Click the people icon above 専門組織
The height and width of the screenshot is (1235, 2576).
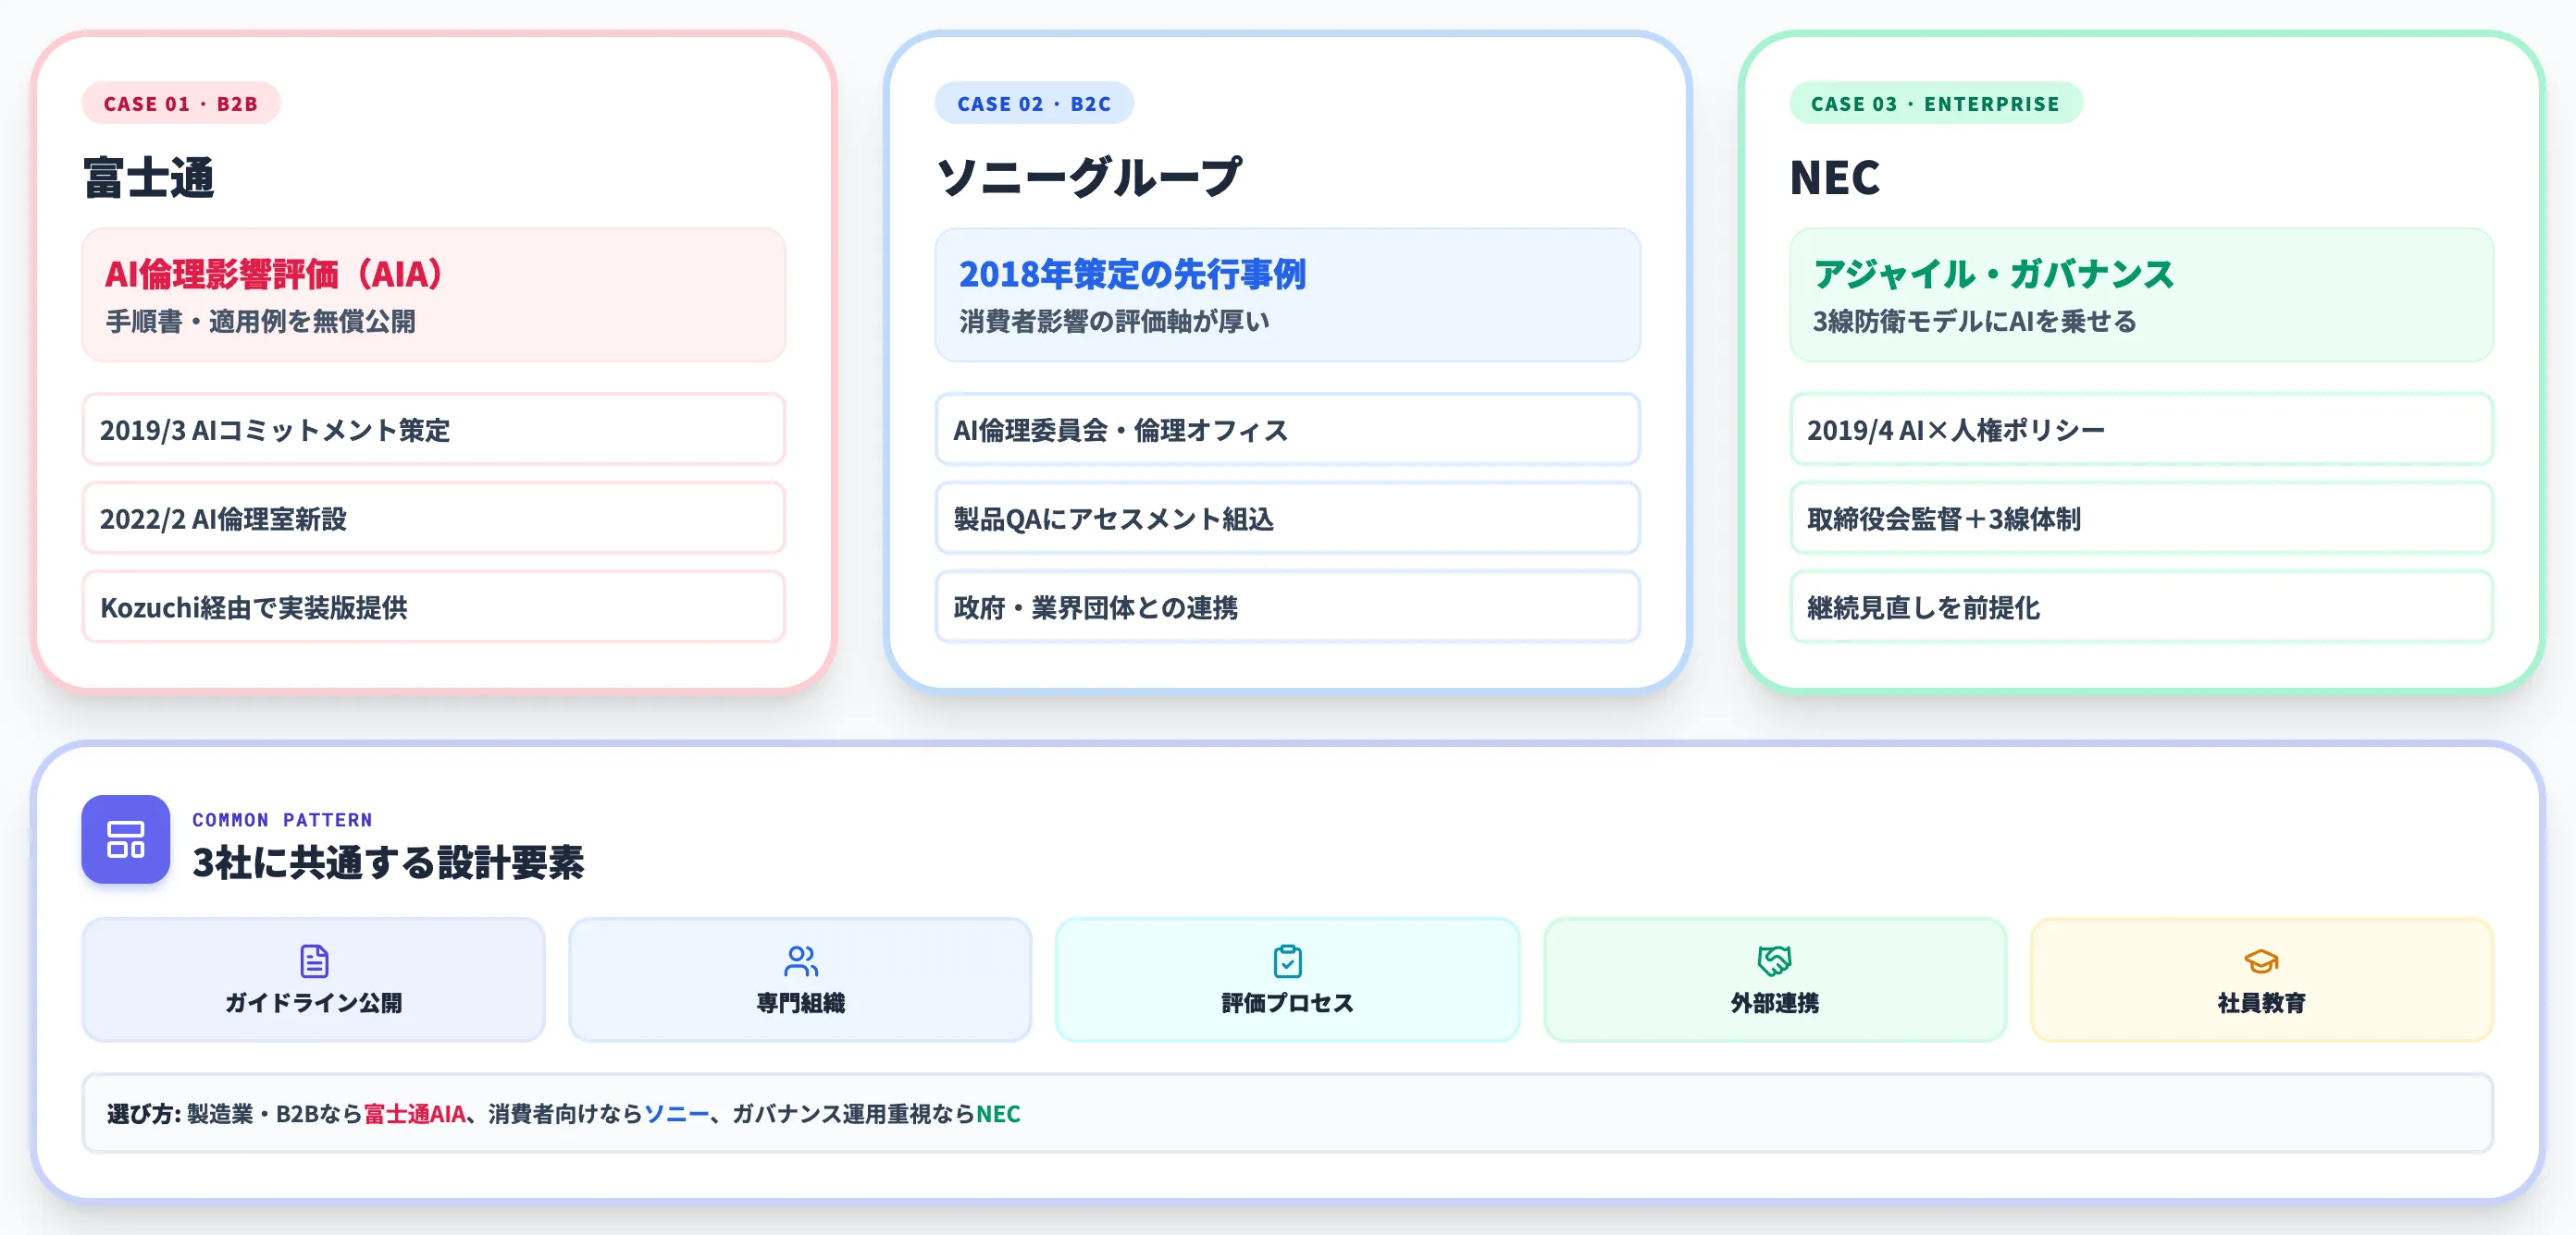[x=800, y=960]
